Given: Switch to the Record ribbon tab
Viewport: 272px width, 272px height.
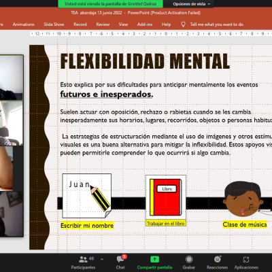Looking at the screenshot, I should click(80, 24).
